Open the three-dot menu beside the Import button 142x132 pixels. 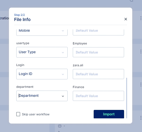click(141, 118)
